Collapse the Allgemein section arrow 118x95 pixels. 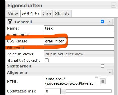click(110, 72)
